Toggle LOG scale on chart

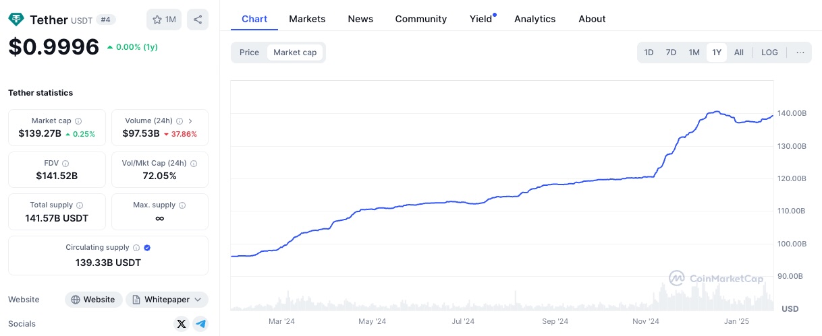pos(769,53)
